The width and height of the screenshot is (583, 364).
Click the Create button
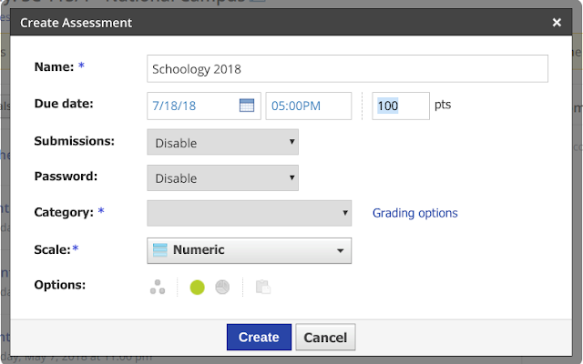pos(259,337)
